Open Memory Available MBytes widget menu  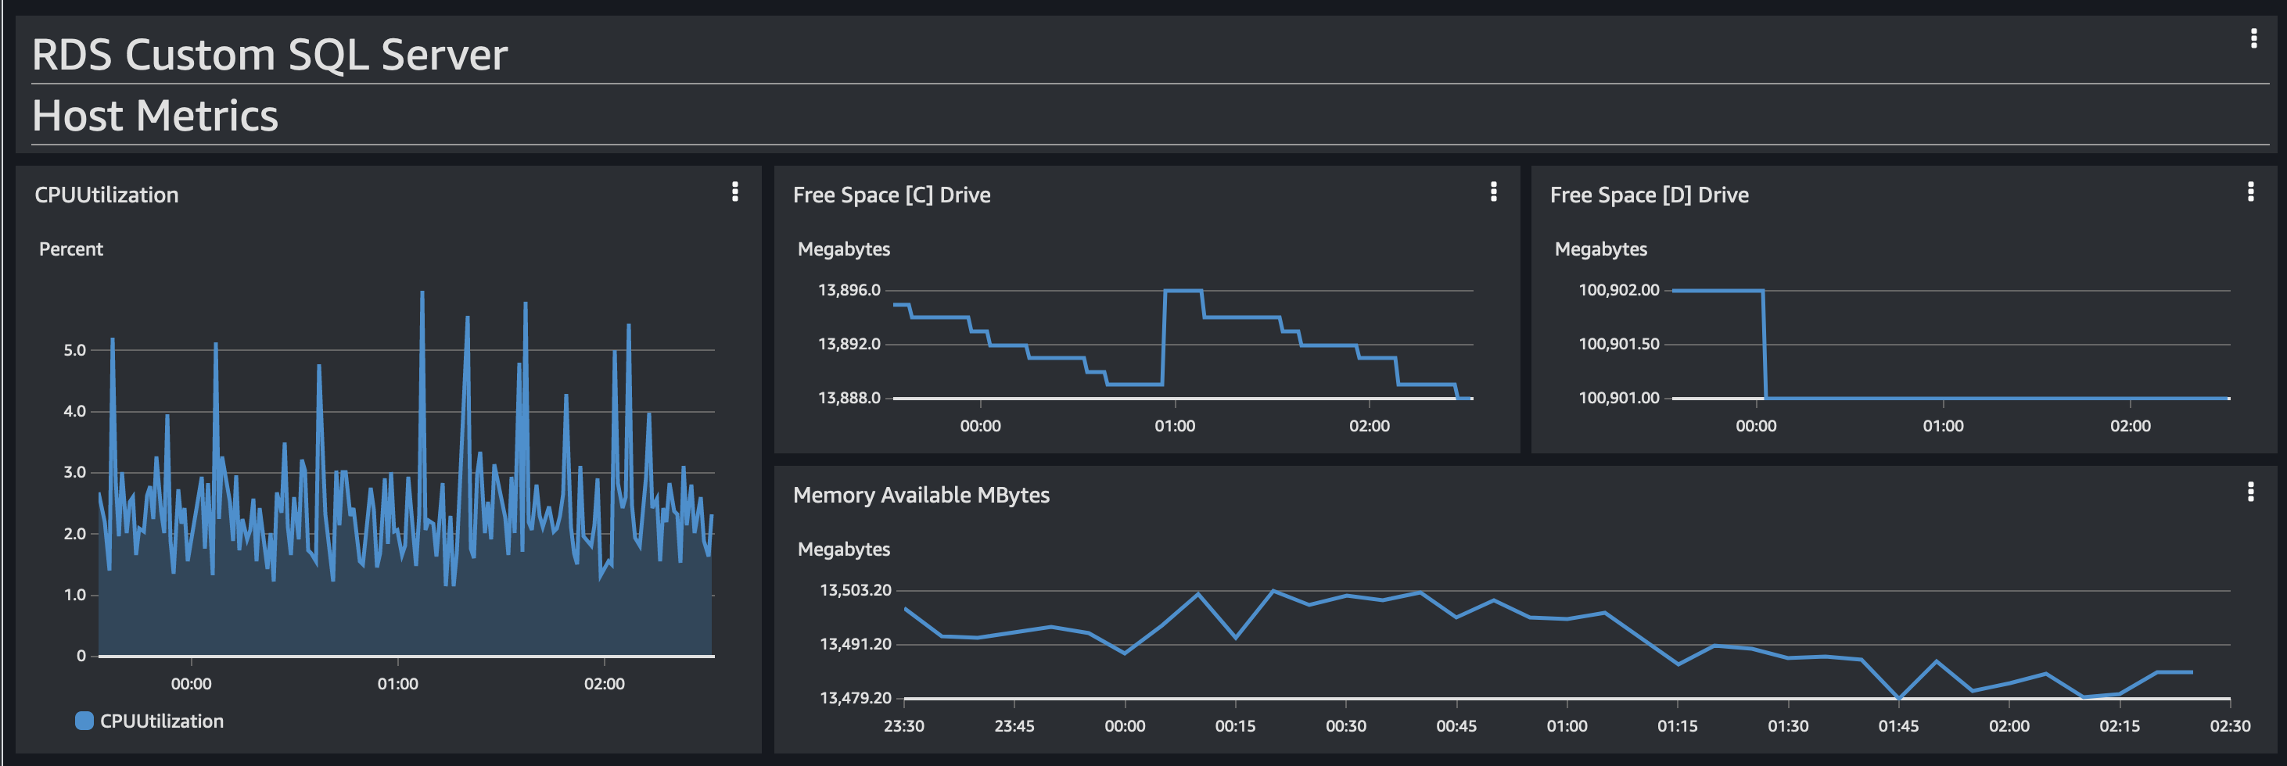[x=2250, y=492]
